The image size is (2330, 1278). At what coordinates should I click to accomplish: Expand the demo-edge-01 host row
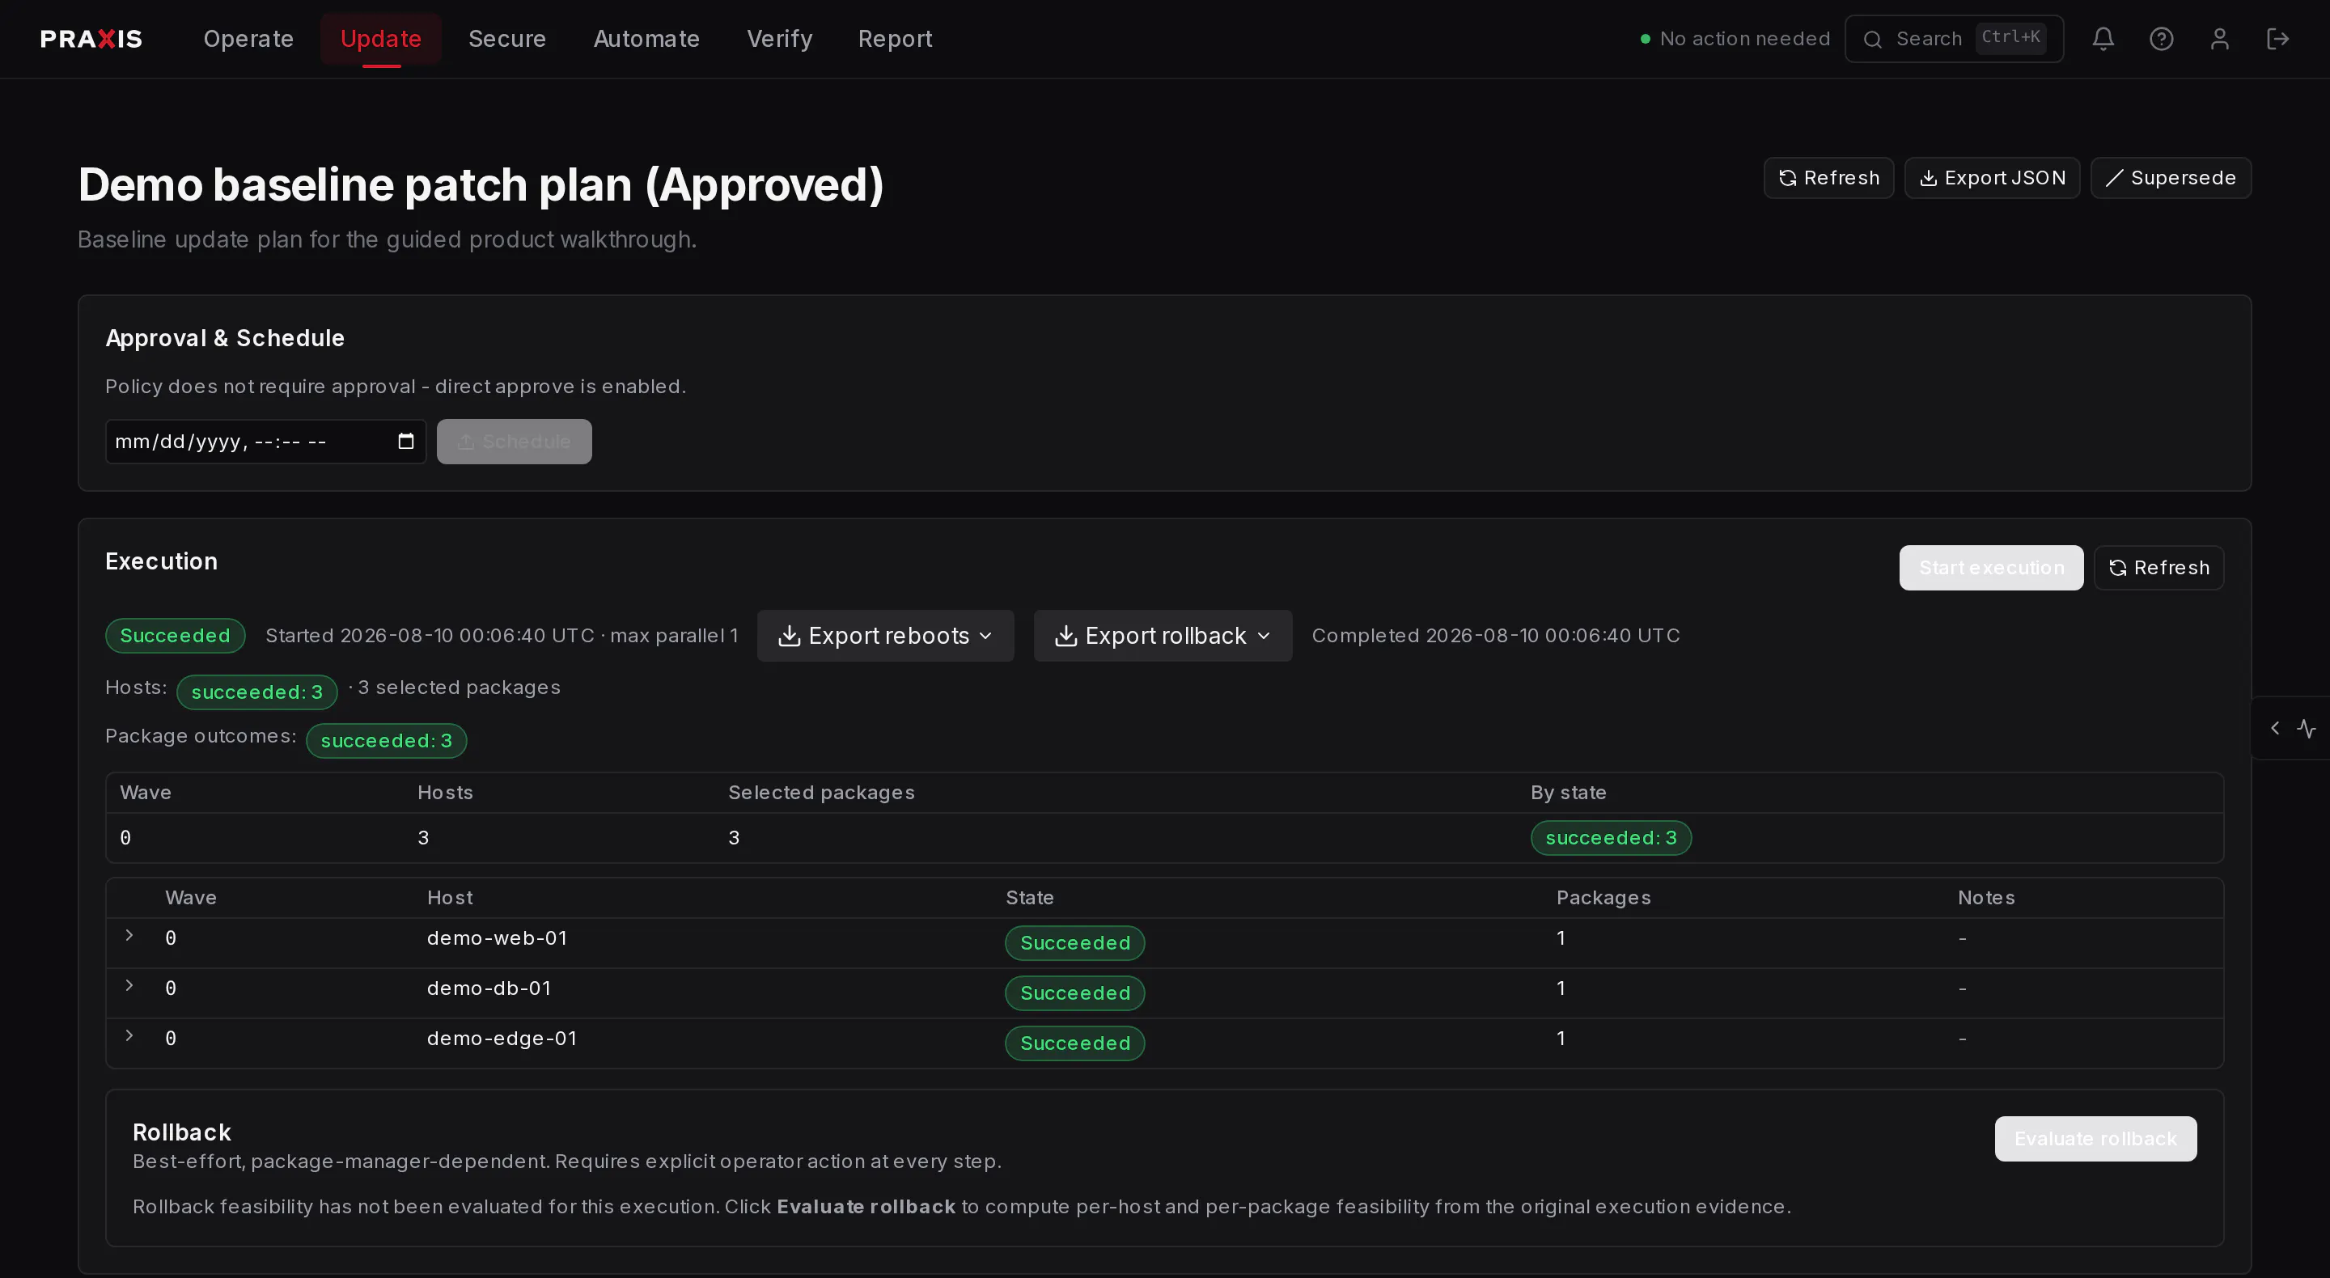tap(129, 1035)
